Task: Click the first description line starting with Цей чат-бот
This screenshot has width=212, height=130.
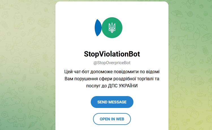Action: (x=112, y=71)
